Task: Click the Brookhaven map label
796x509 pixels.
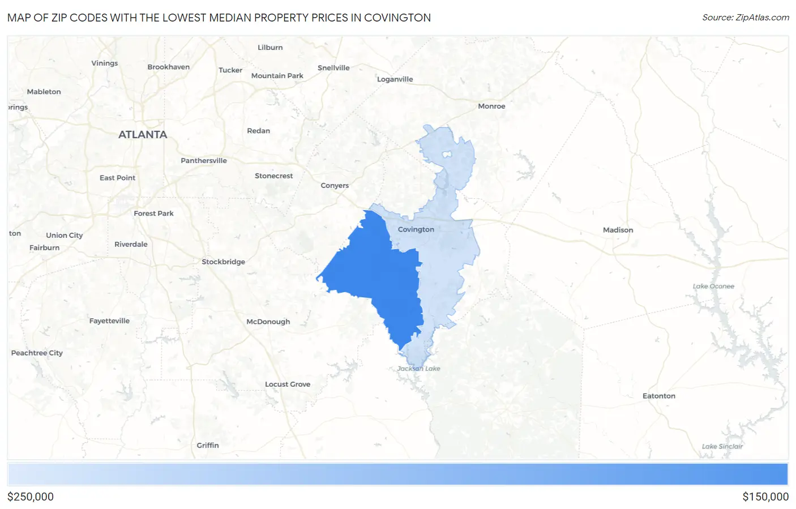Action: 169,67
